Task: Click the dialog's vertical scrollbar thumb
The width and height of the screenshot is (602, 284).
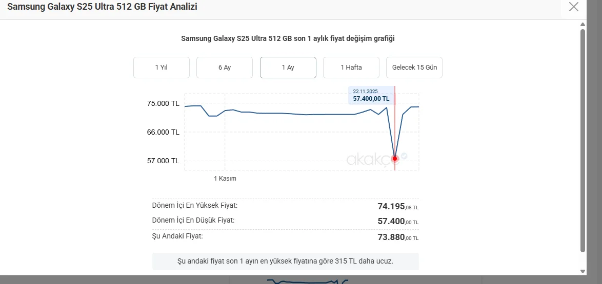Action: coord(583,138)
